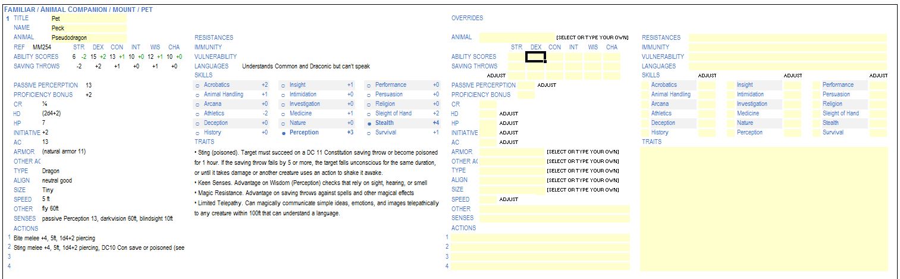
Task: Select the HP adjust override cell
Action: click(488, 123)
